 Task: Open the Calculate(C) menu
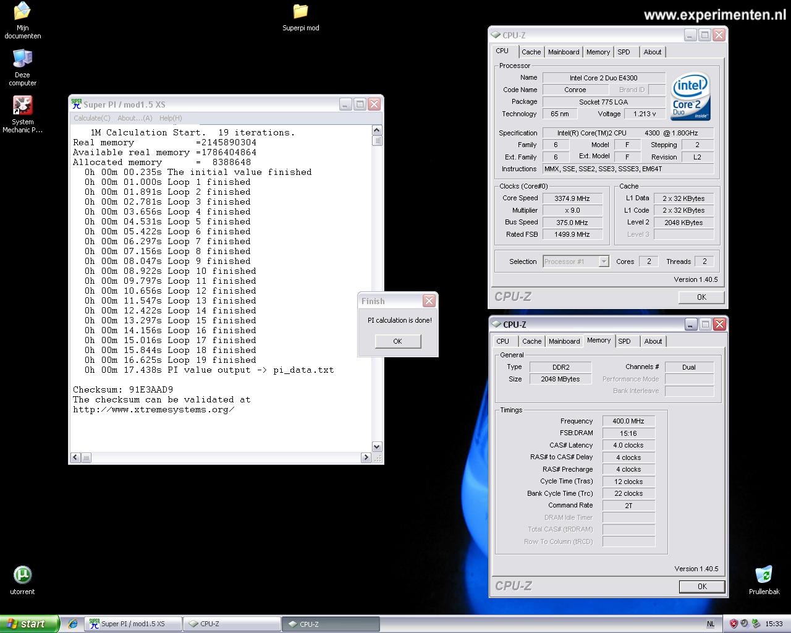pyautogui.click(x=92, y=118)
